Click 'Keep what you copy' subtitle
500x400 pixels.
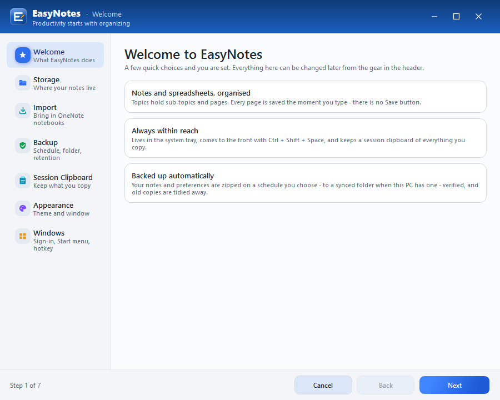[62, 186]
